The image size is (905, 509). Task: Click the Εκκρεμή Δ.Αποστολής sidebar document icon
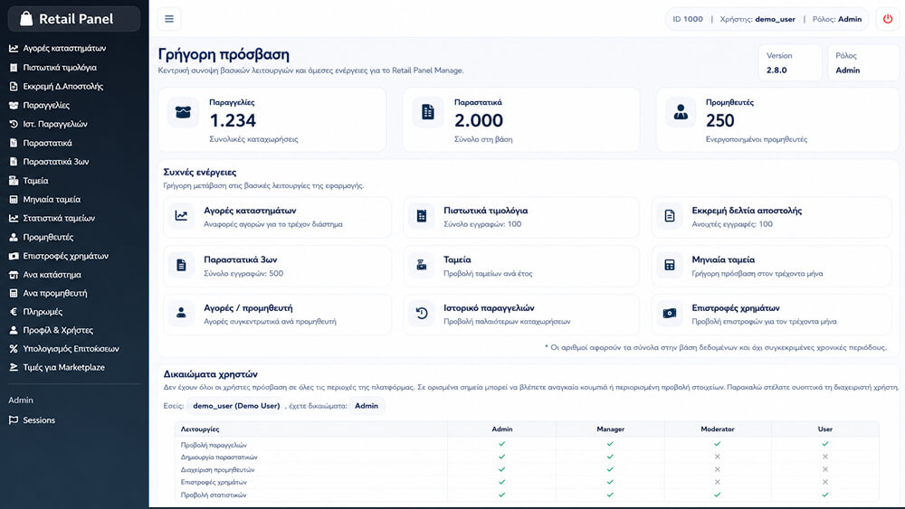click(x=14, y=87)
